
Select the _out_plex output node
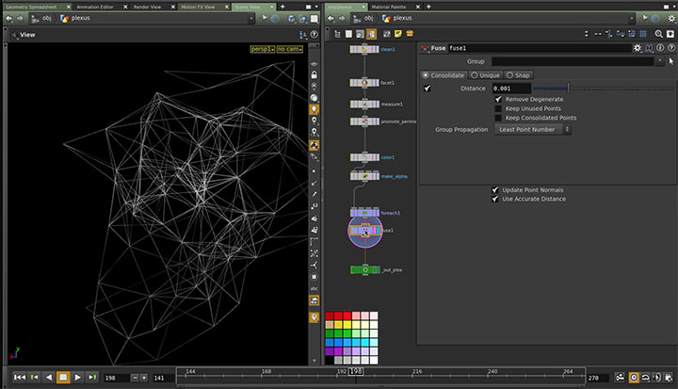[365, 270]
